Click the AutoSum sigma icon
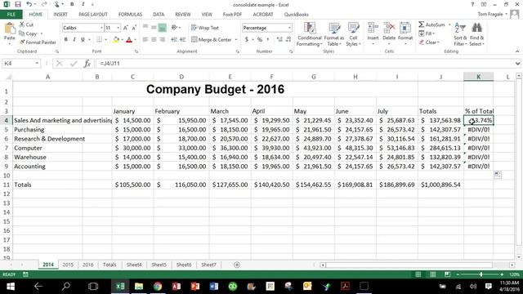This screenshot has height=294, width=523. click(422, 24)
